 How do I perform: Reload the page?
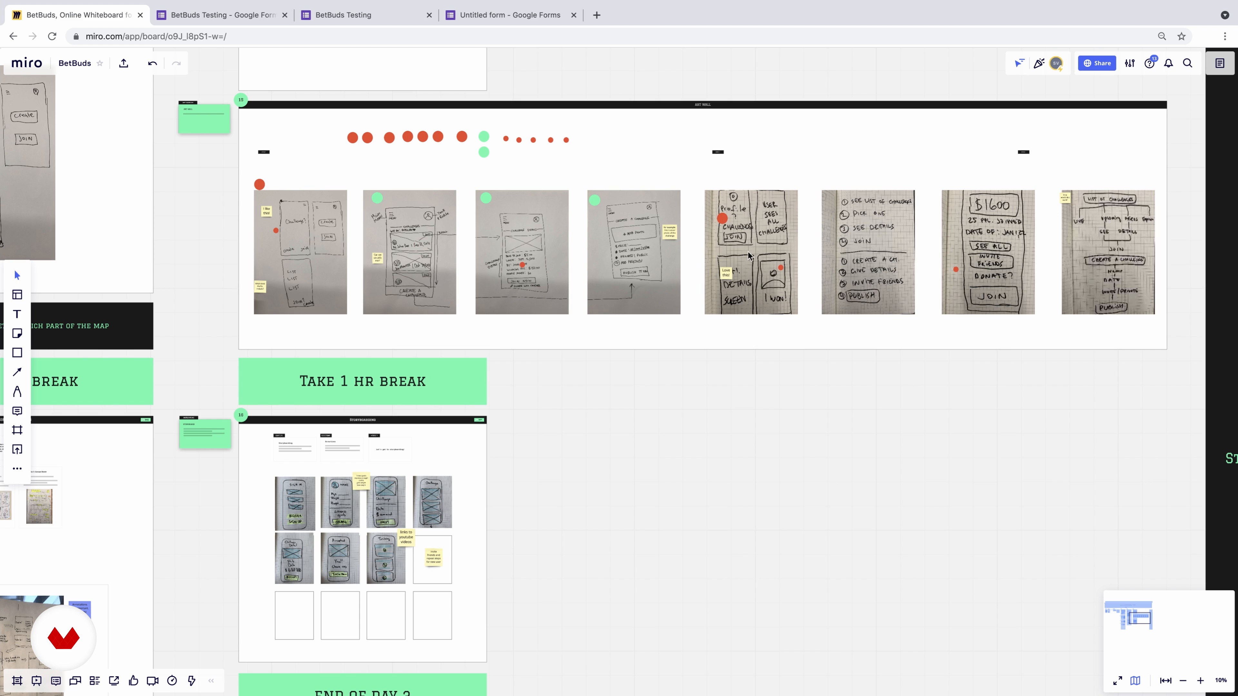coord(52,36)
